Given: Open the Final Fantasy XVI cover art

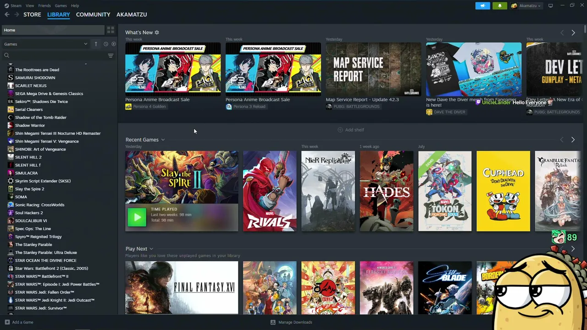Looking at the screenshot, I should tap(182, 288).
